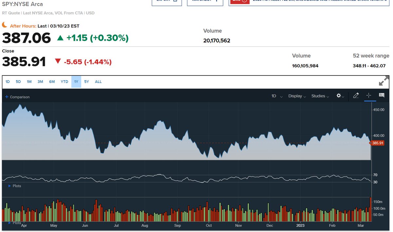Click the close volume 160,105,984
Viewport: 393px width, 232px height.
pos(305,66)
